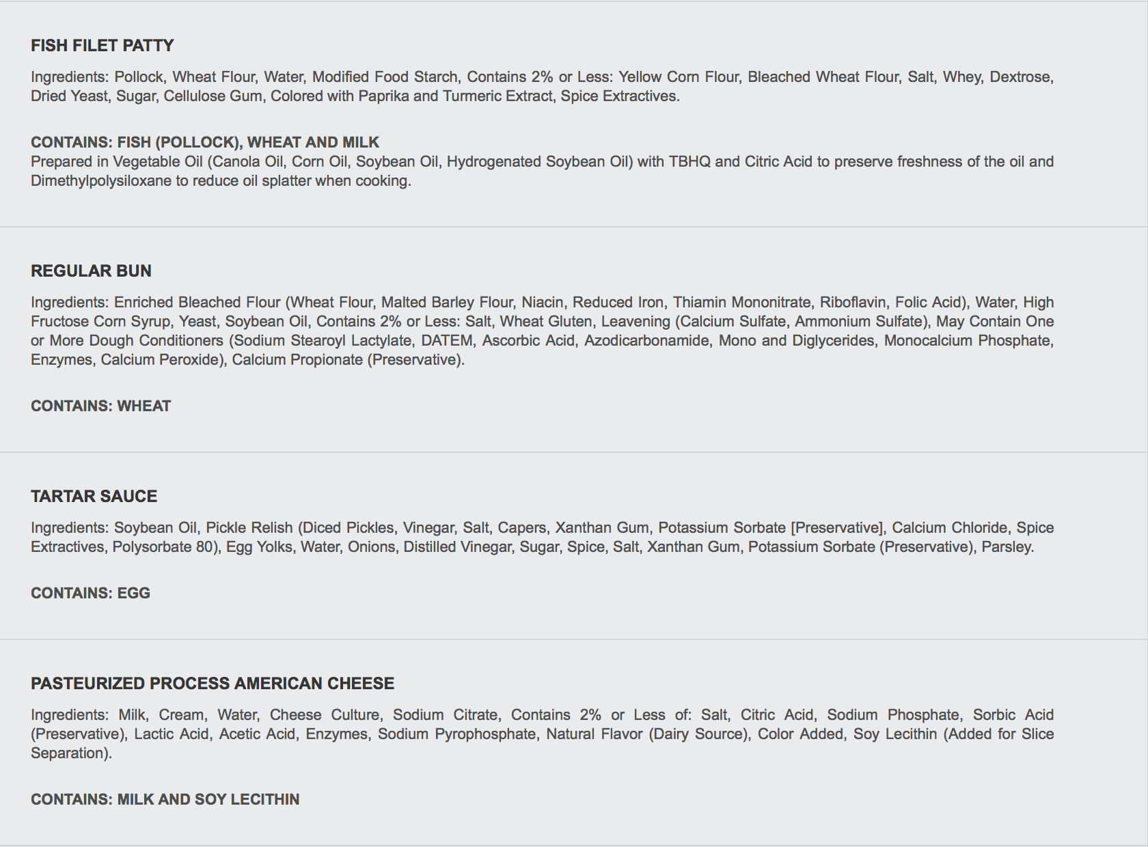The width and height of the screenshot is (1148, 847).
Task: Click the American cheese ingredients paragraph
Action: click(542, 734)
